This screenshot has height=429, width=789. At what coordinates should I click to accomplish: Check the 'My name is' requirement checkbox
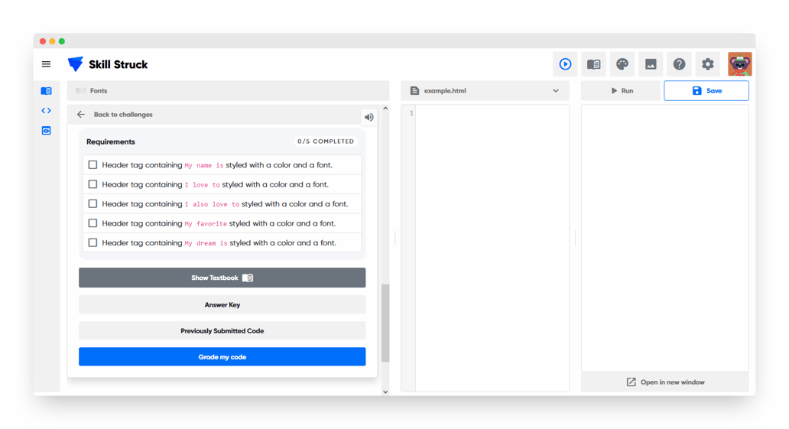[93, 165]
